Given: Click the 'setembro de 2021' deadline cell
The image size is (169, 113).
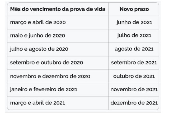Looking at the screenshot, I should pos(134,63).
